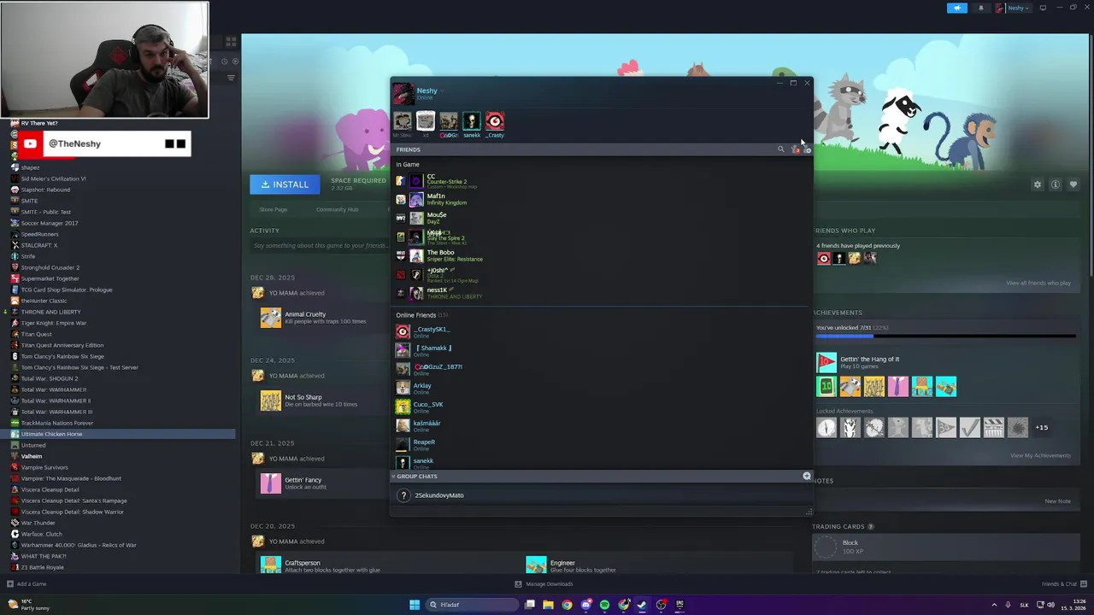
Task: Click the Craftsperson achievement icon
Action: [271, 564]
